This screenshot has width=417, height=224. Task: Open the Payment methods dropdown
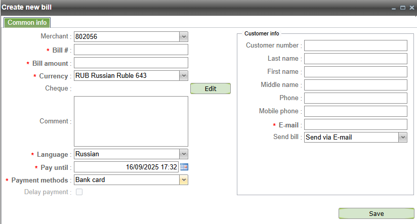[x=184, y=180]
